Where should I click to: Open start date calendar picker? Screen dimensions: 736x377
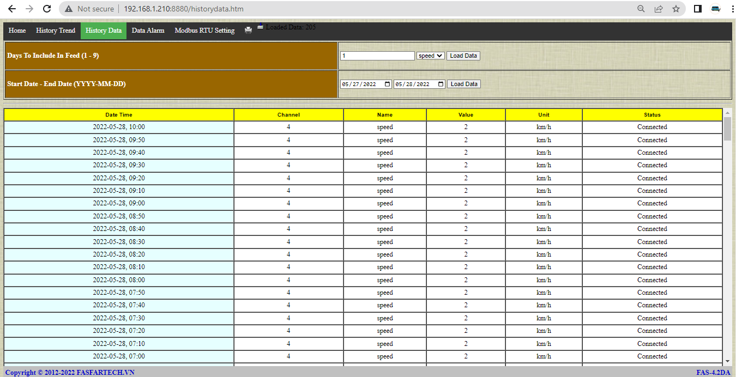[x=388, y=84]
